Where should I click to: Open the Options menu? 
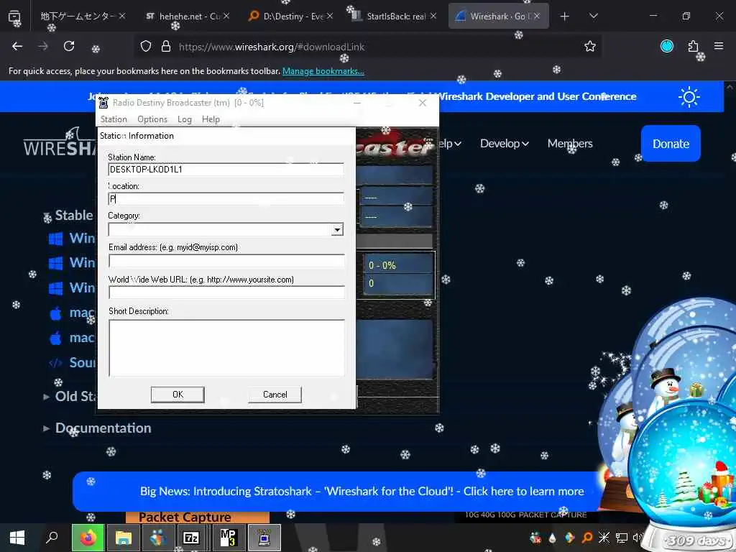point(152,119)
